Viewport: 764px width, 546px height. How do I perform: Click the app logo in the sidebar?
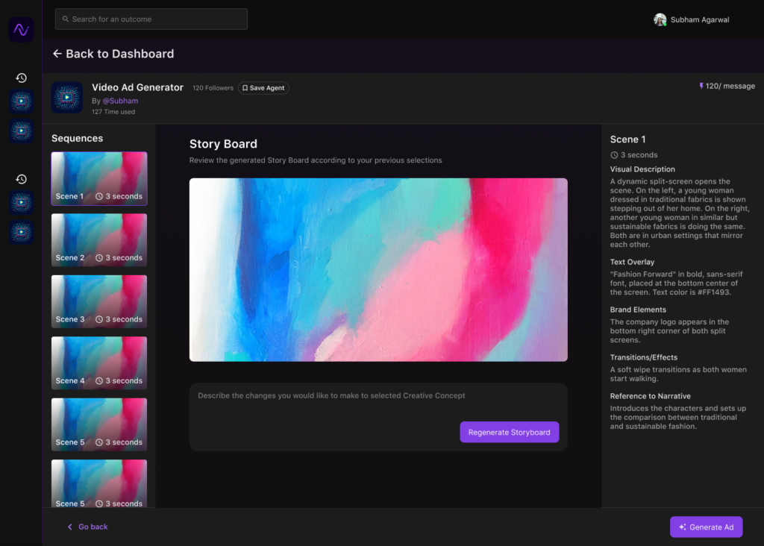(x=21, y=30)
